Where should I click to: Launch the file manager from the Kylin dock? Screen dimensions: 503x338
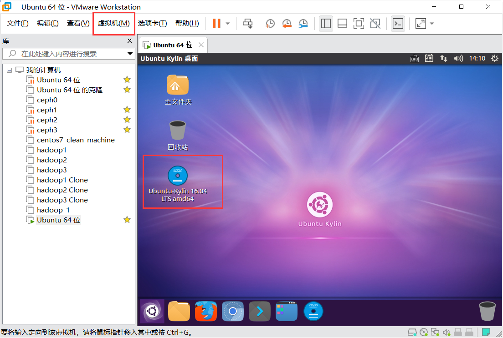(179, 311)
